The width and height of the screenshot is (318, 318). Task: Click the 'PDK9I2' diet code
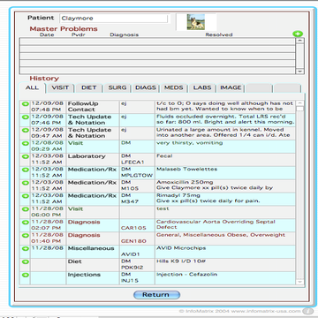tap(132, 268)
